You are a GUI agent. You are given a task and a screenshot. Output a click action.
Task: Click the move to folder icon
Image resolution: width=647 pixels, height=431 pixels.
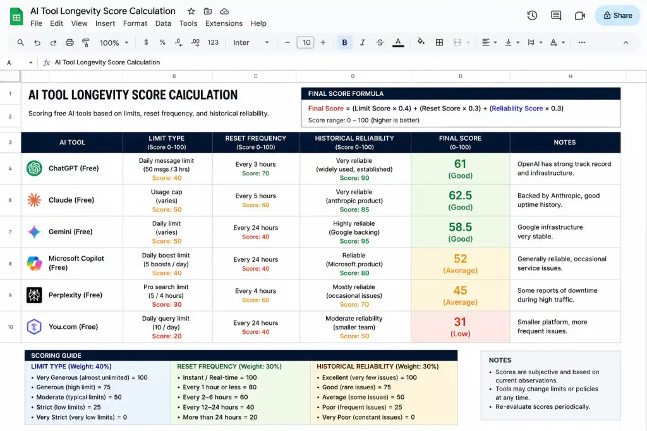click(207, 11)
